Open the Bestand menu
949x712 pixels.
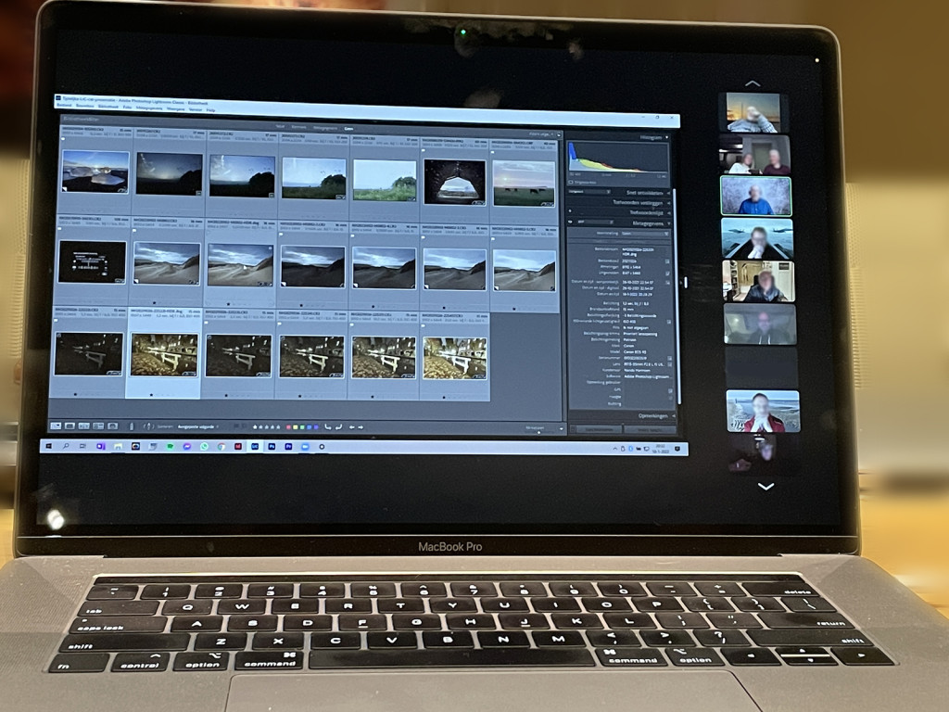[65, 105]
